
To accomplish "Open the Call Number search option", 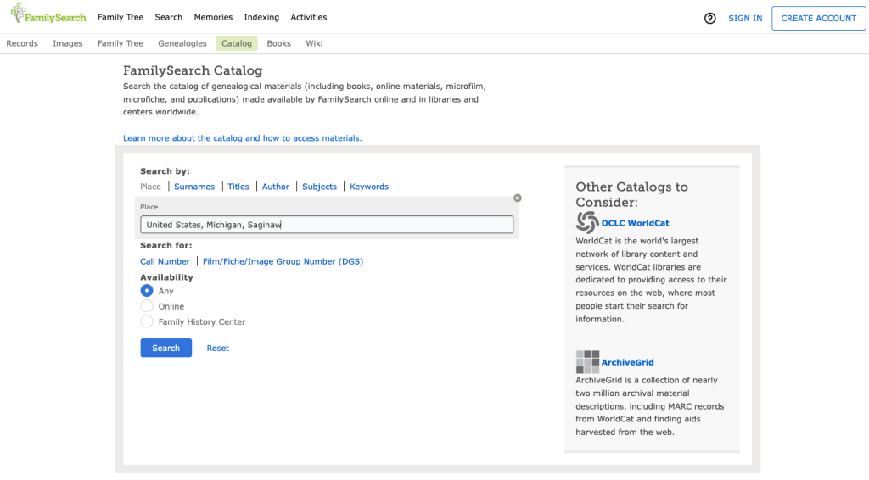I will [165, 261].
